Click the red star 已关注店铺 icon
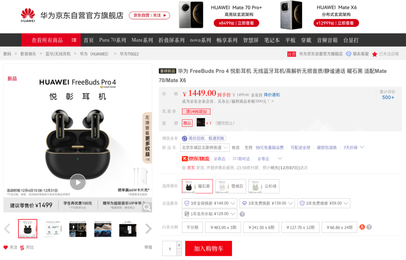This screenshot has height=260, width=406. pyautogui.click(x=374, y=54)
